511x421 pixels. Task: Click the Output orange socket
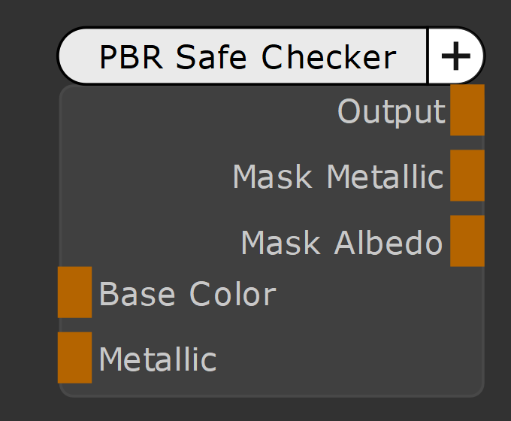pos(467,110)
